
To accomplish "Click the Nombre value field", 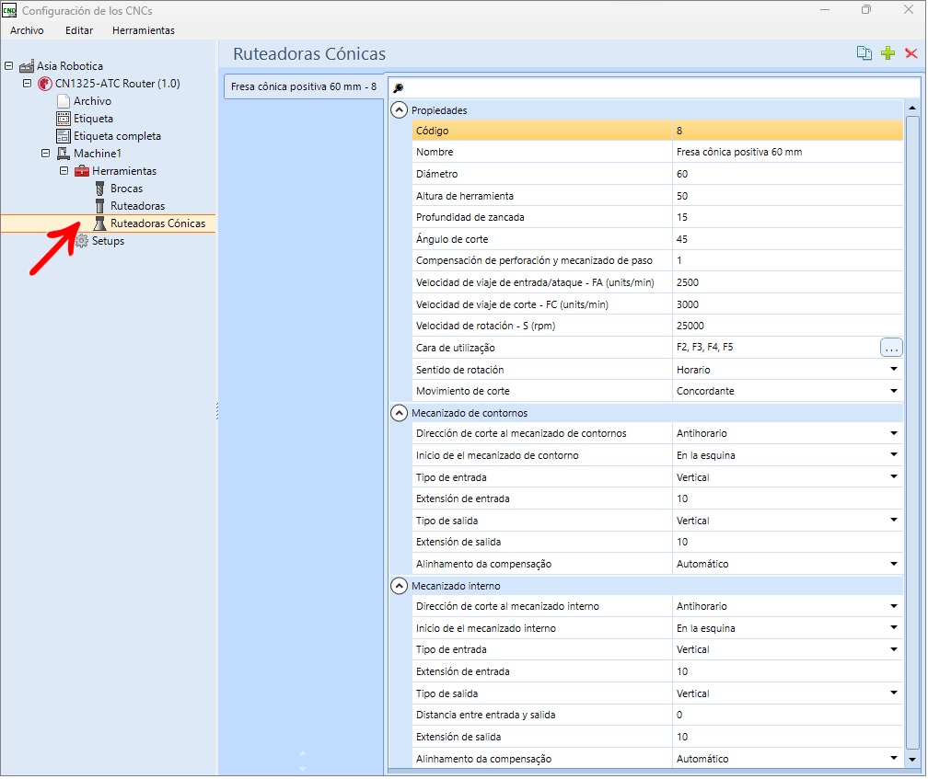I will click(x=787, y=152).
